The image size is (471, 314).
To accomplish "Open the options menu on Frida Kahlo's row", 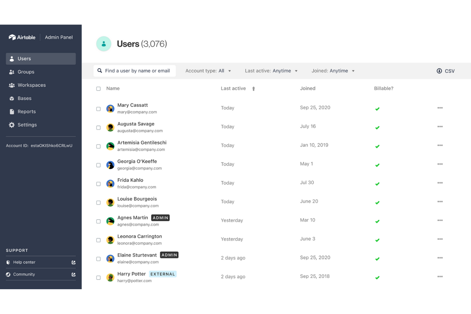I will coord(440,183).
